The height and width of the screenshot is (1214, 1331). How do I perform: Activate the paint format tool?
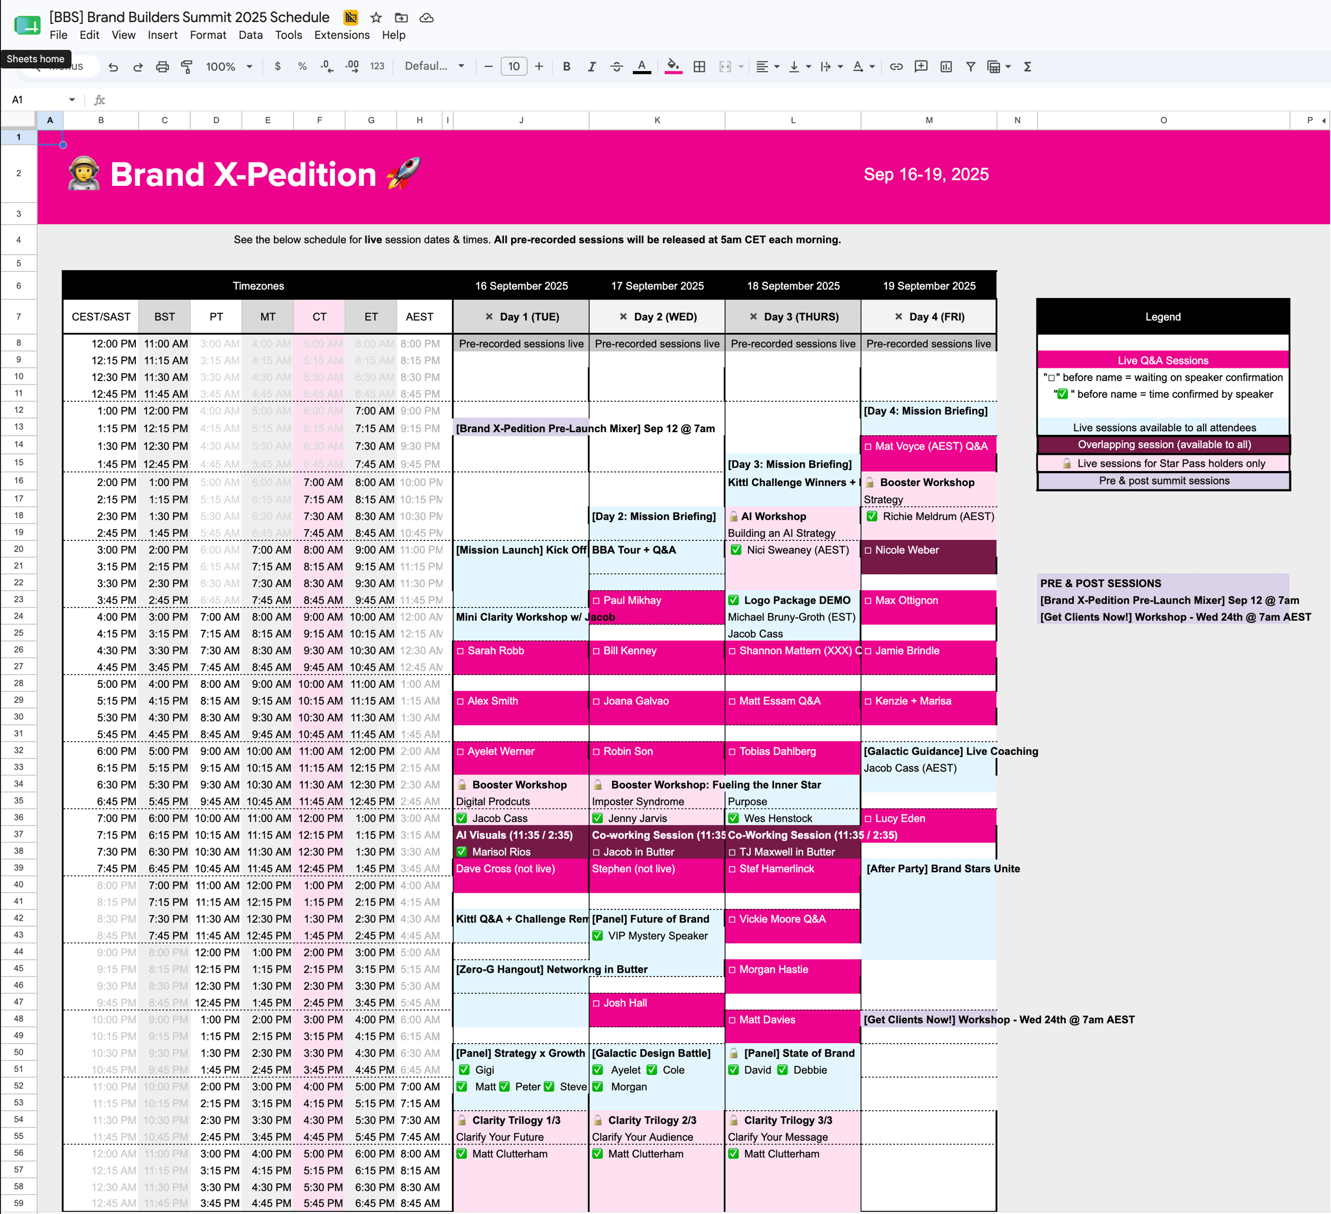pos(187,67)
